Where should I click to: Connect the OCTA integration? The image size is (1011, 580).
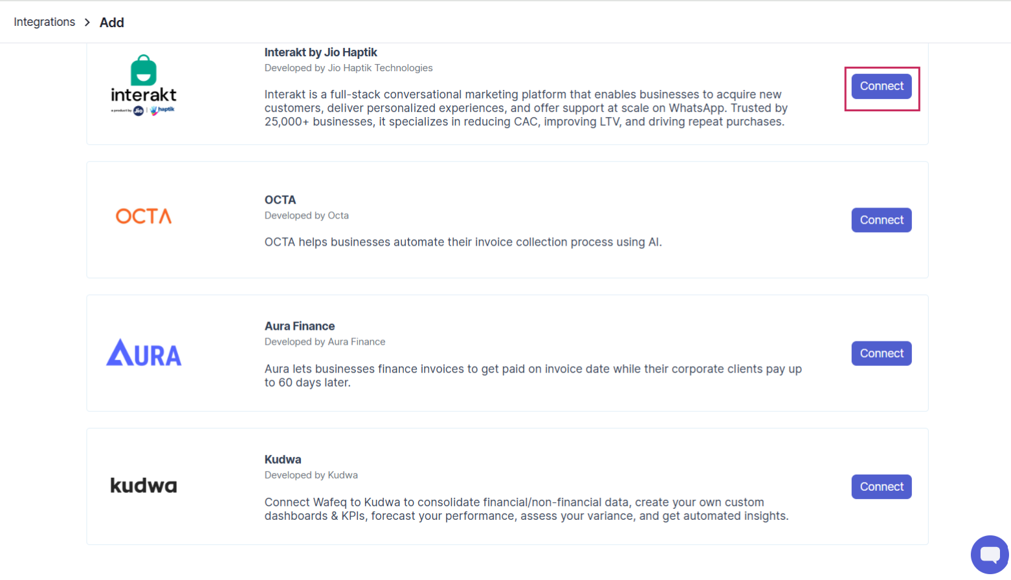(882, 220)
